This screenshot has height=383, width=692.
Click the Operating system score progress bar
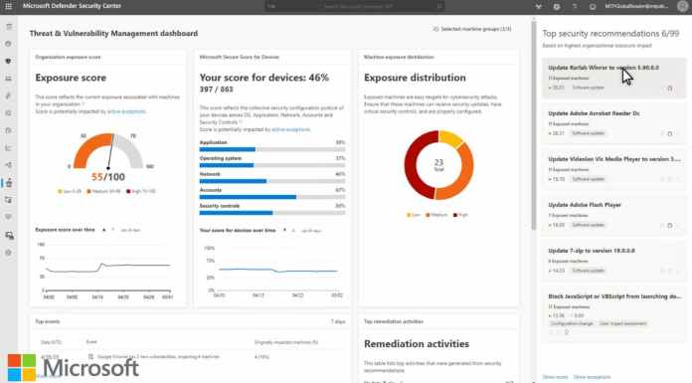pyautogui.click(x=272, y=165)
